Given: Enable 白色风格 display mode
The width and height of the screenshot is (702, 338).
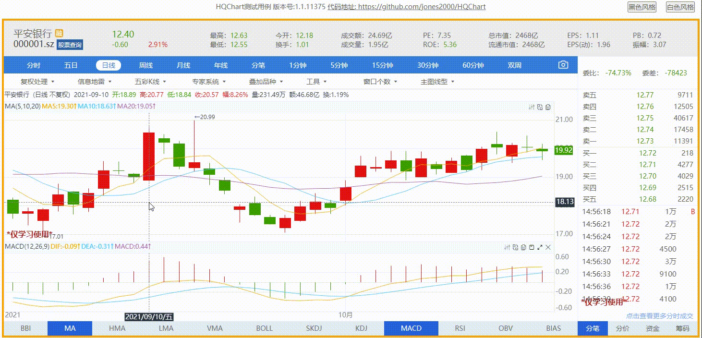Looking at the screenshot, I should (679, 7).
